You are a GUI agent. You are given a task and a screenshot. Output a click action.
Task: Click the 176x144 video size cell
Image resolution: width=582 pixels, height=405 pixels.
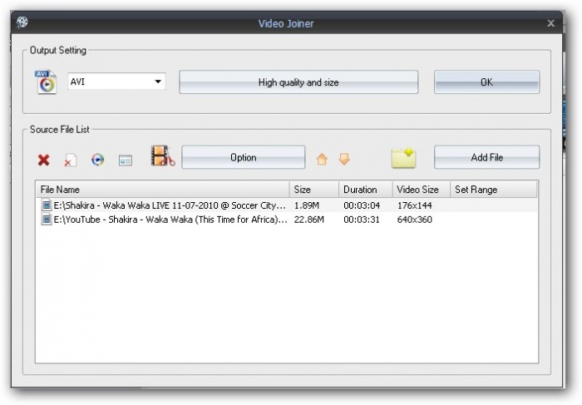[415, 205]
